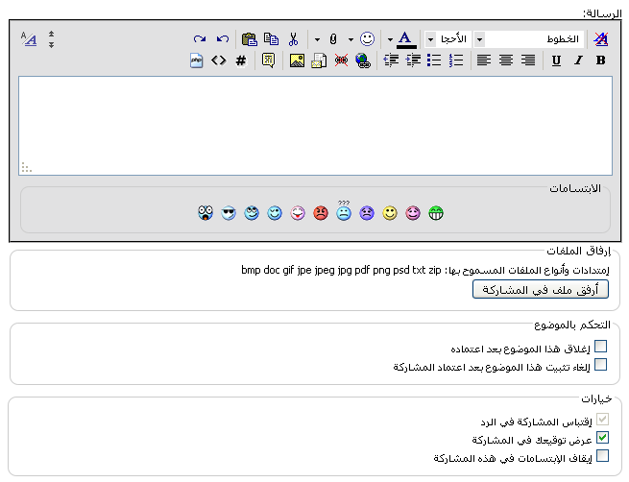This screenshot has height=482, width=629.
Task: Insert the confused ??? smiley
Action: [344, 210]
